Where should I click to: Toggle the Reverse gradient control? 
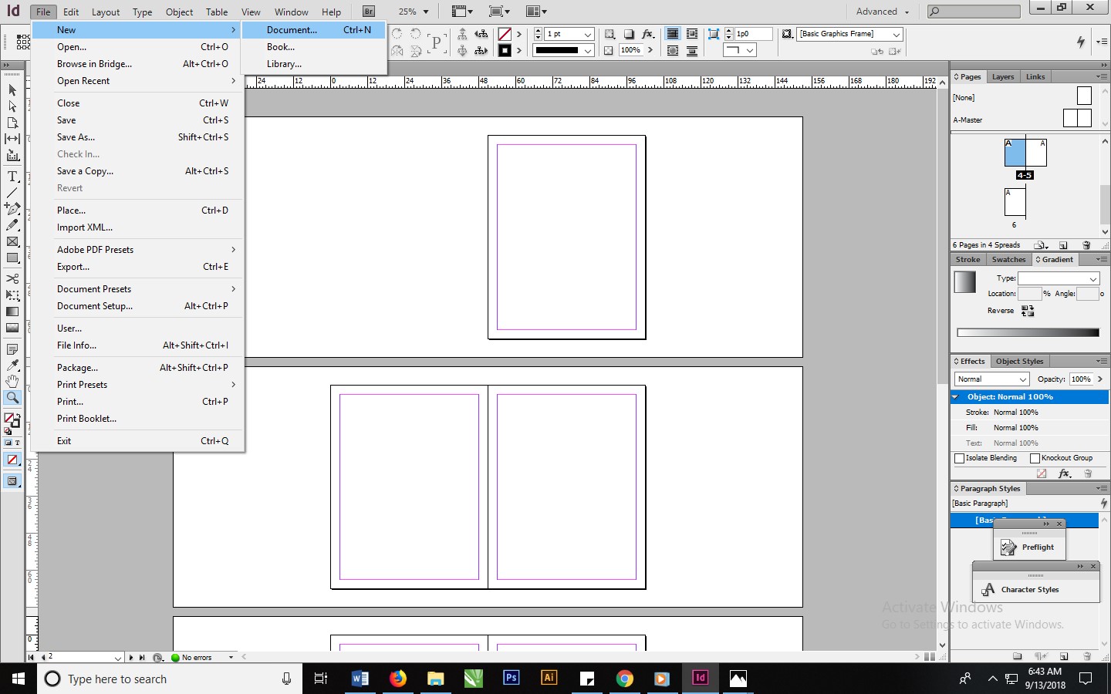coord(1028,311)
